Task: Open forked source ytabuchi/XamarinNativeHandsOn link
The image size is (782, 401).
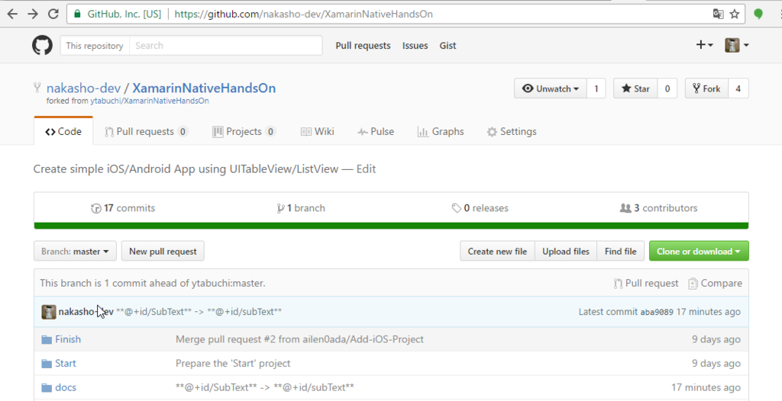Action: 150,101
